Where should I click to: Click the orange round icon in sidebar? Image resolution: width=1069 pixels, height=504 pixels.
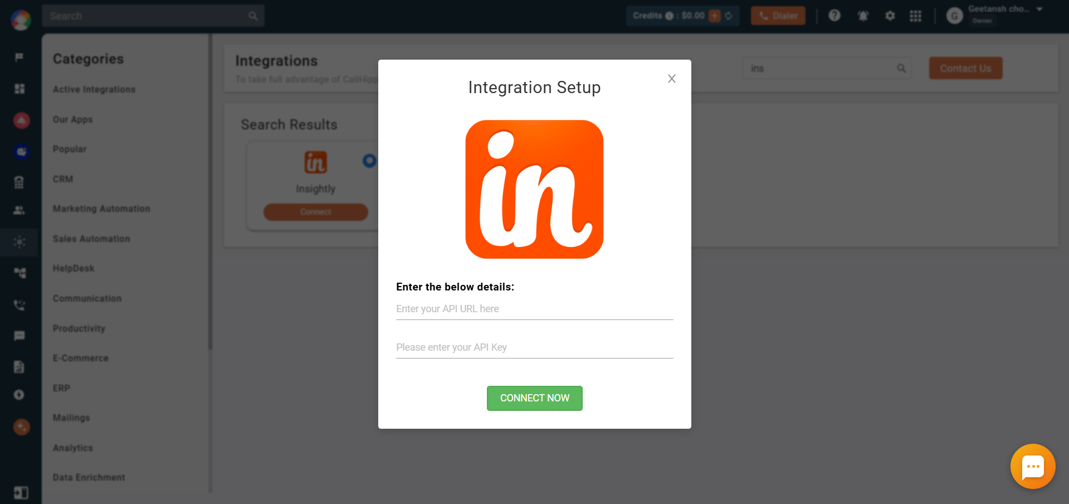[x=21, y=427]
